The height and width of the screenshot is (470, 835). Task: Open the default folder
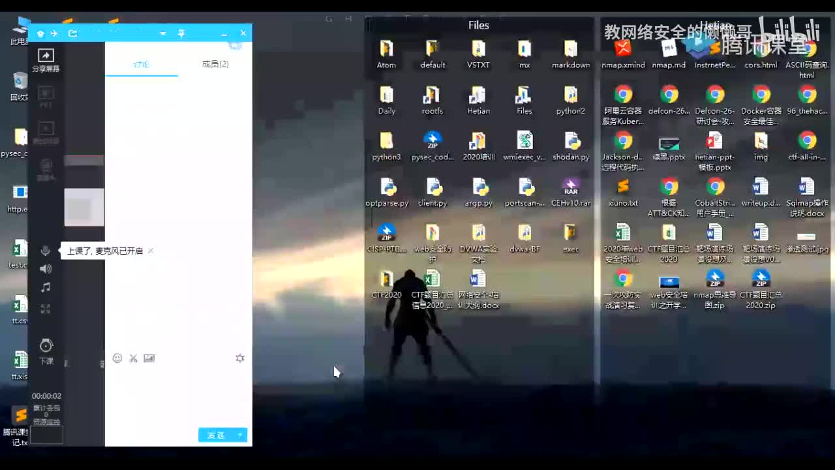(x=433, y=55)
